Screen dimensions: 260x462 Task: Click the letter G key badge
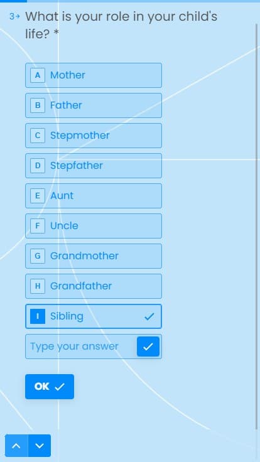click(38, 256)
